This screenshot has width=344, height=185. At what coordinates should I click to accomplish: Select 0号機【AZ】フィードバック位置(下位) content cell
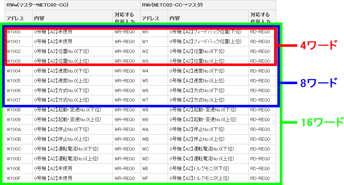(x=208, y=32)
